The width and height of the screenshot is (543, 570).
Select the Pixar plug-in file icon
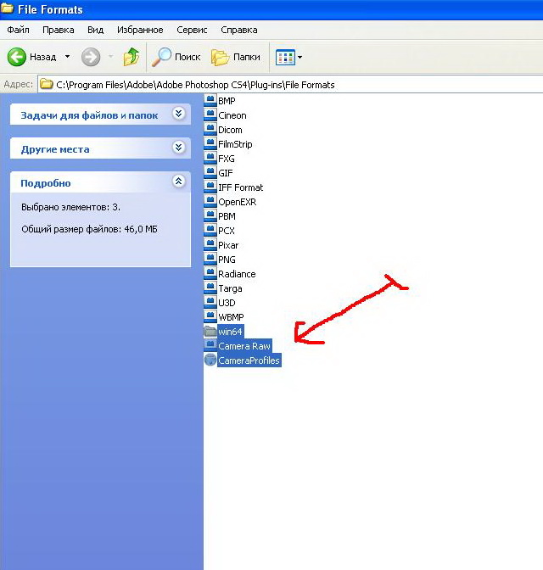[x=210, y=244]
